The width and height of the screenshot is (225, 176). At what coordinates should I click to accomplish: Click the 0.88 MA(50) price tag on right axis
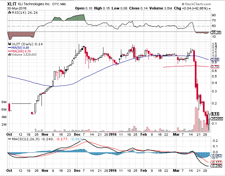[215, 60]
